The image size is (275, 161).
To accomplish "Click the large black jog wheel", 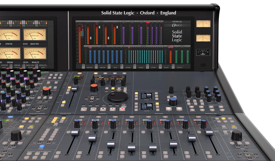I will pyautogui.click(x=117, y=97).
